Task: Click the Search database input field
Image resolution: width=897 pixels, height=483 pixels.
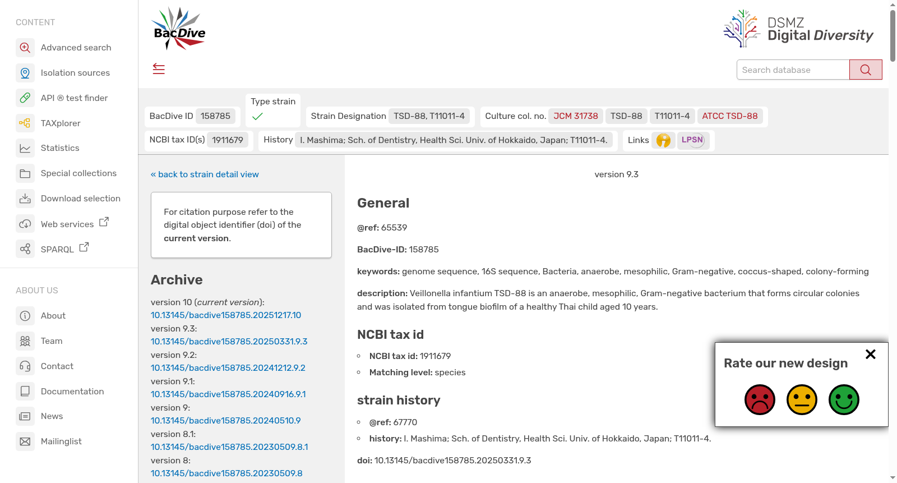Action: pos(793,70)
